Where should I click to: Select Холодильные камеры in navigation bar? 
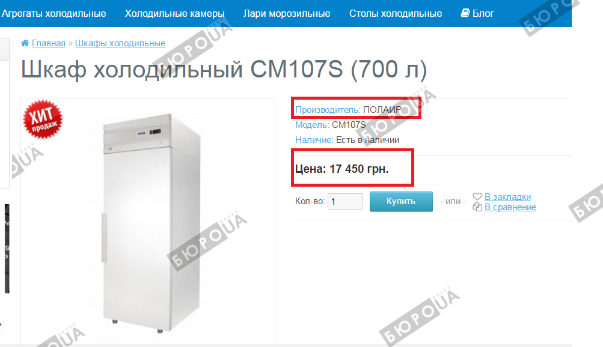tap(174, 13)
